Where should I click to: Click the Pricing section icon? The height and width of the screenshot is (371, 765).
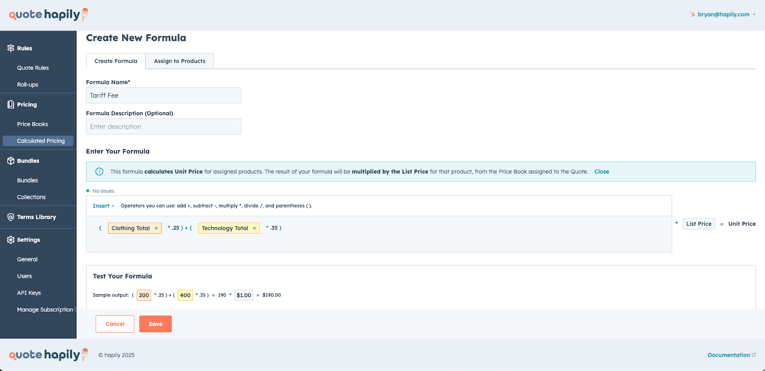(x=11, y=104)
